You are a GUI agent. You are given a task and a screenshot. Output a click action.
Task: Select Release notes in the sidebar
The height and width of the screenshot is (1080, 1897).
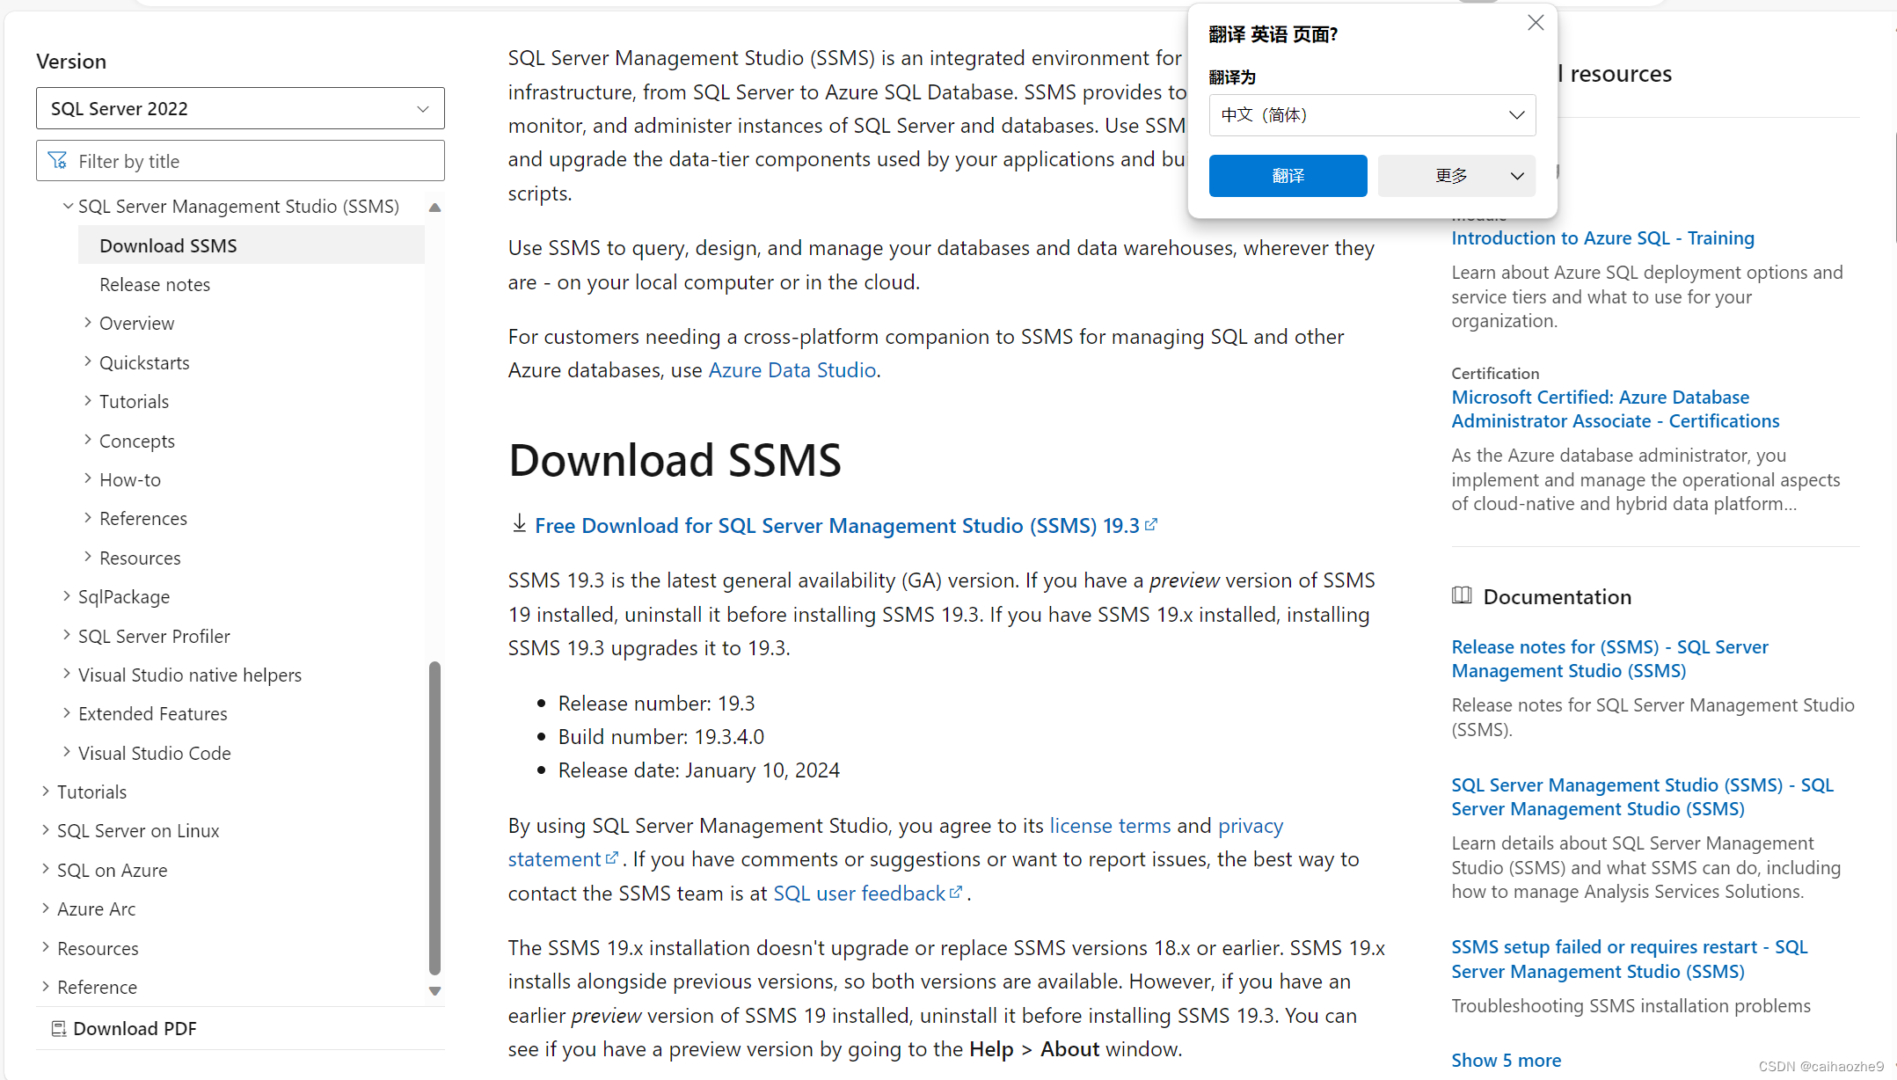click(x=155, y=283)
